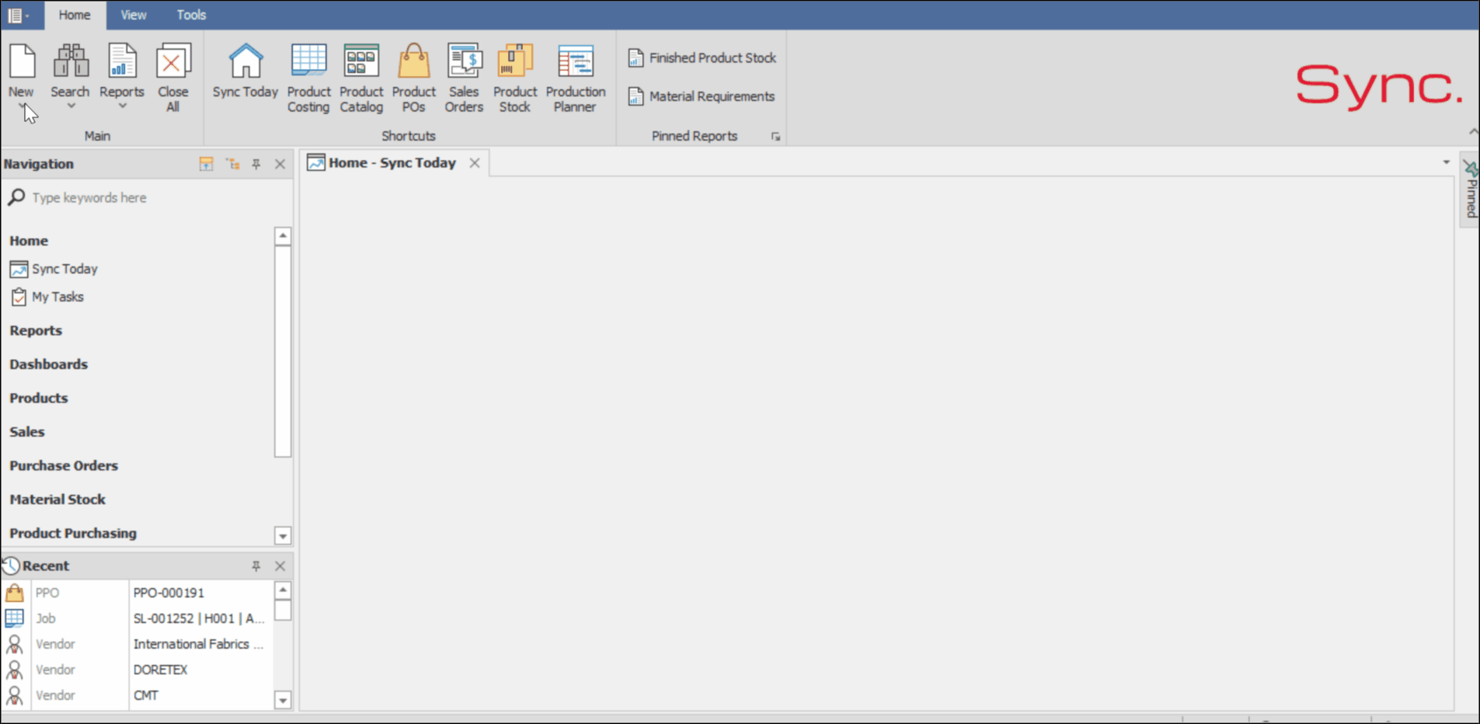Screen dimensions: 1480x724
Task: Open recent vendor International Fabrics
Action: 199,644
